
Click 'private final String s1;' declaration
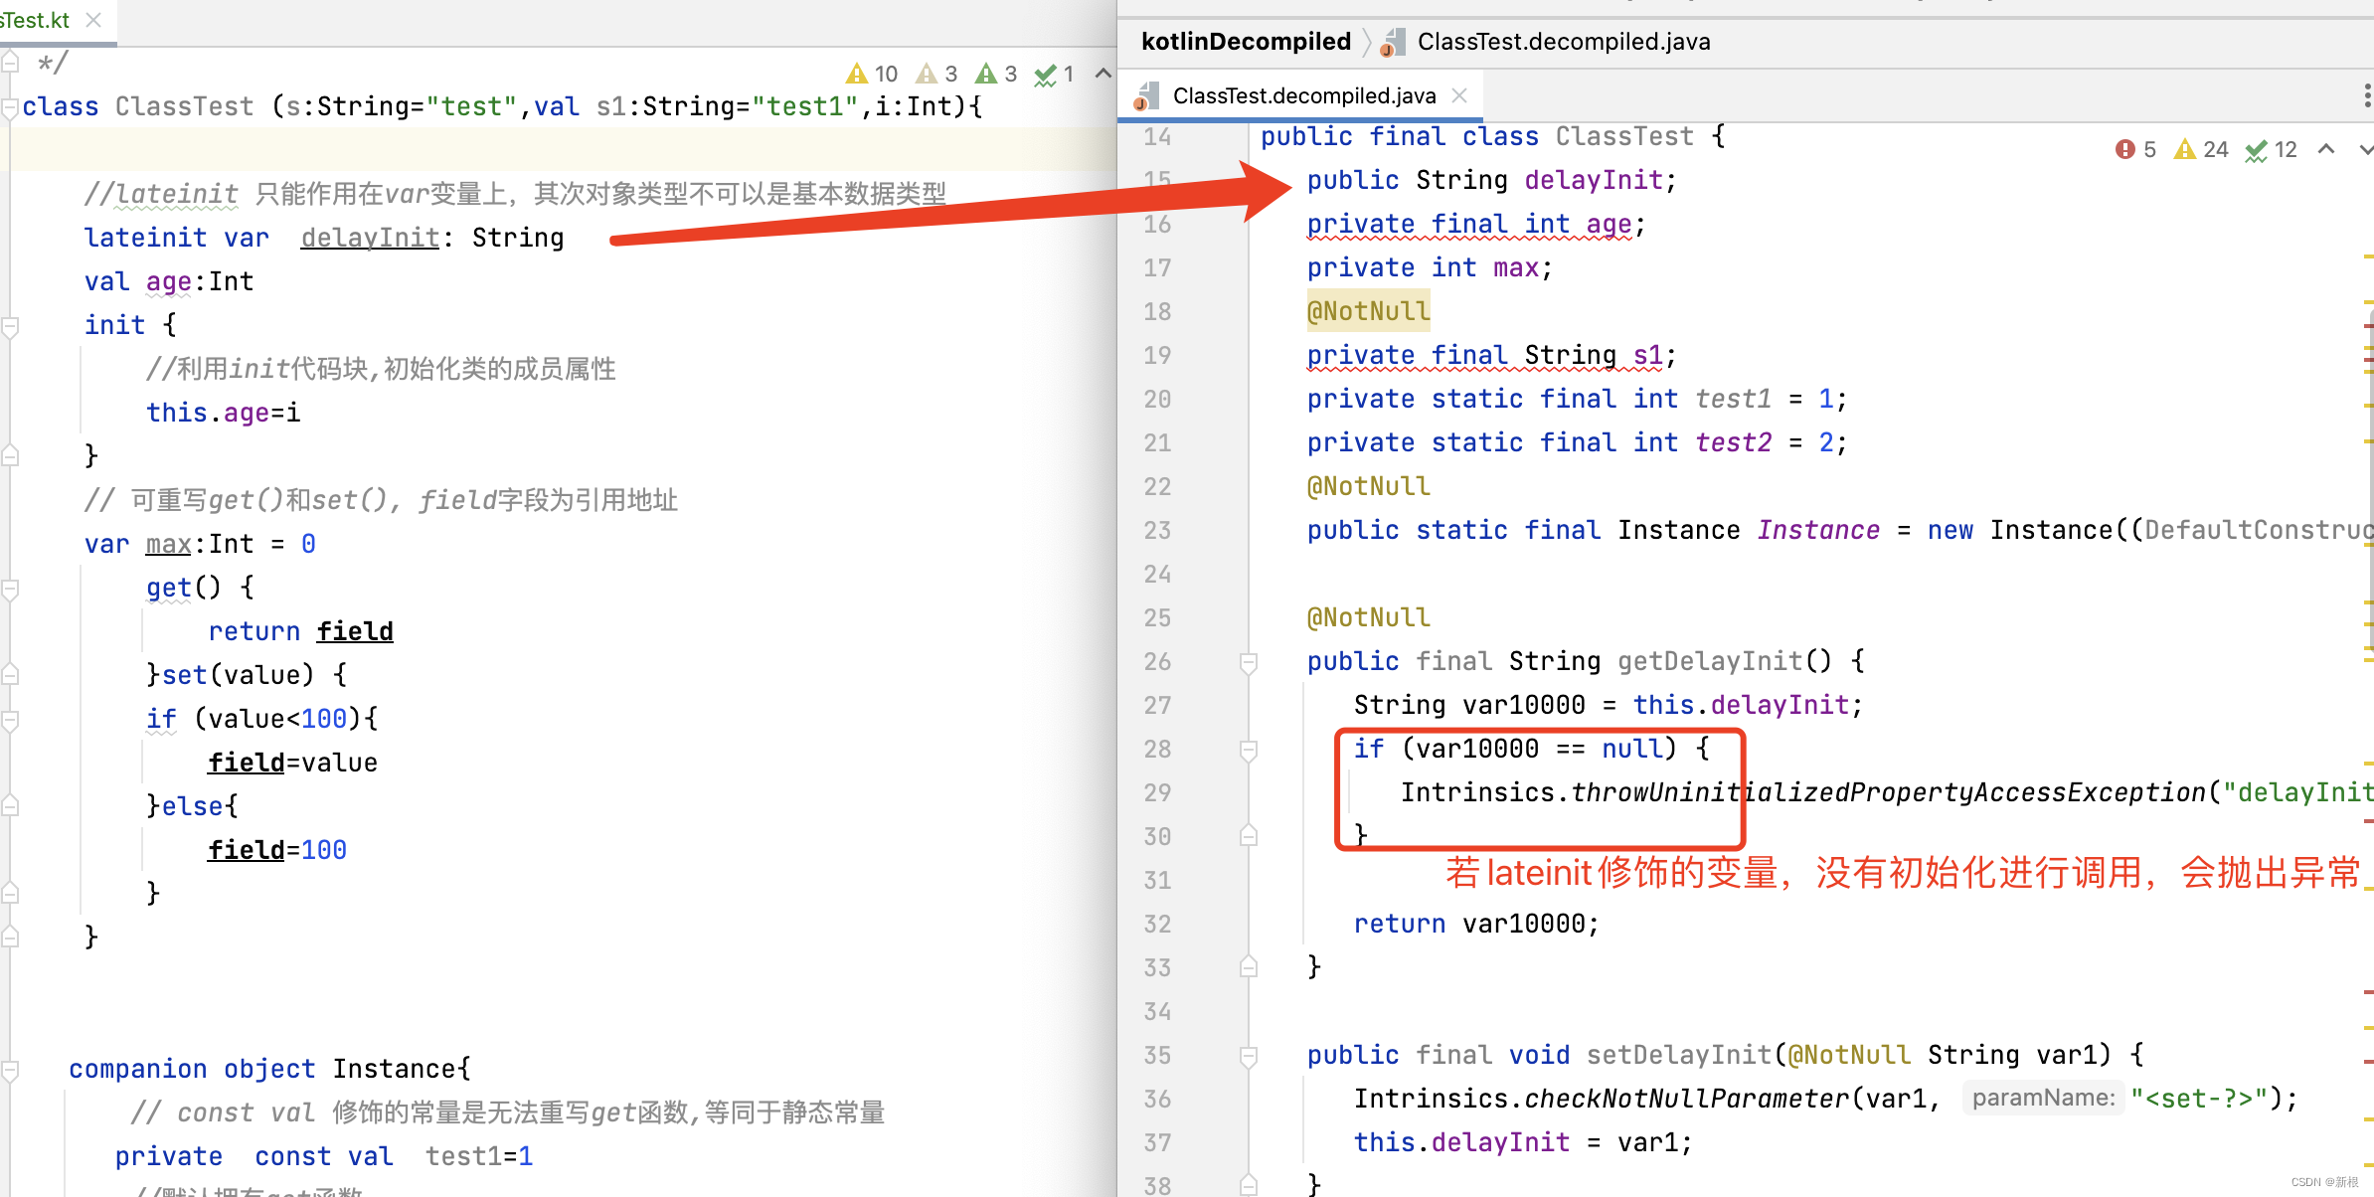click(x=1492, y=355)
